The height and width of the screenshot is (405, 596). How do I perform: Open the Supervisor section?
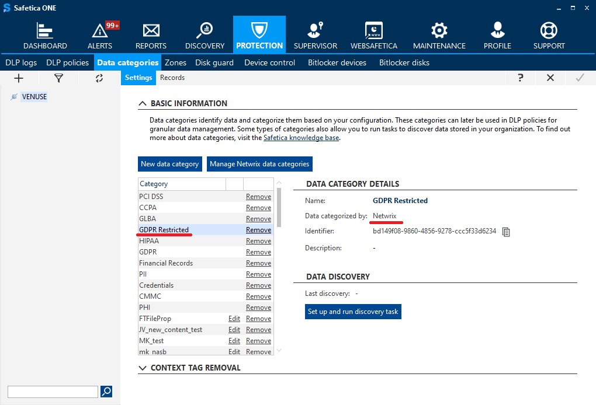point(316,35)
